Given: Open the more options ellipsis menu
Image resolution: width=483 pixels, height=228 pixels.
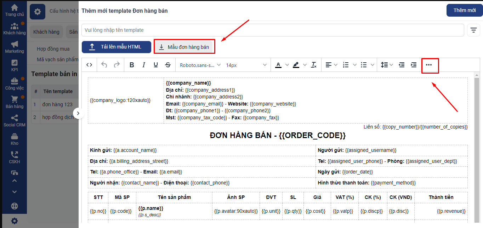Looking at the screenshot, I should pyautogui.click(x=429, y=65).
